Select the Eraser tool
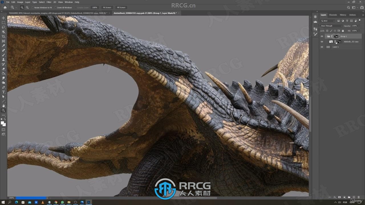365x205 pixels. pos(3,69)
